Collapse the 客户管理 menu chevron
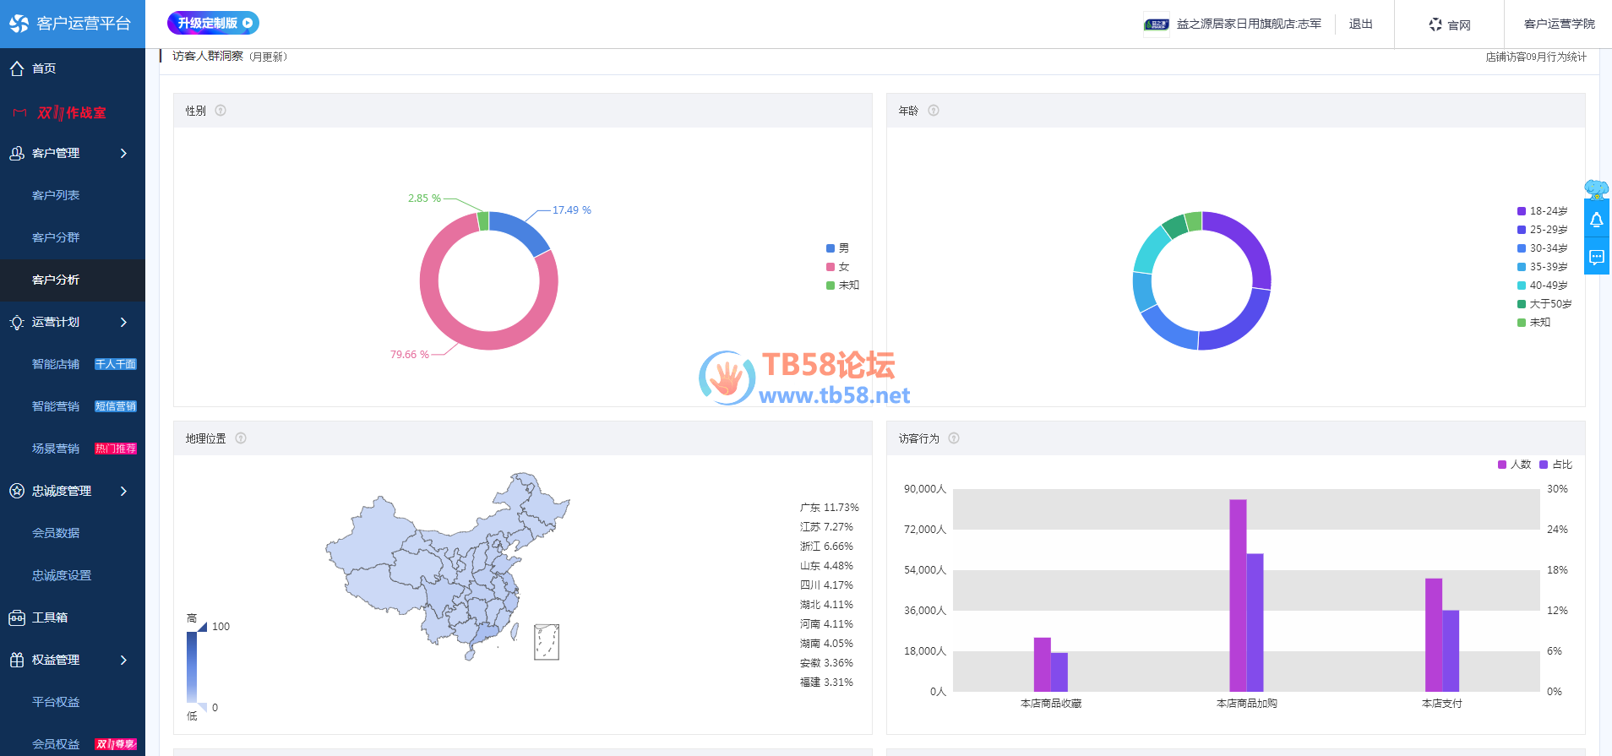This screenshot has height=756, width=1612. 123,153
